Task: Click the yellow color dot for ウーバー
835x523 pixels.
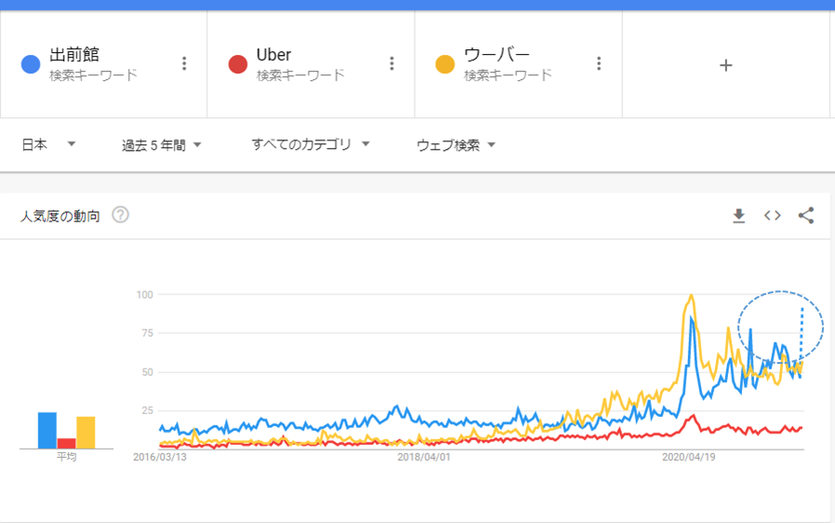Action: tap(444, 64)
